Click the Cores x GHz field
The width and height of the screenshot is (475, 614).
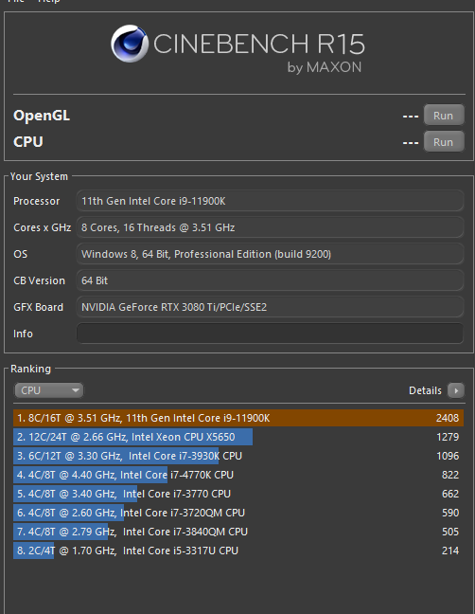(x=270, y=227)
